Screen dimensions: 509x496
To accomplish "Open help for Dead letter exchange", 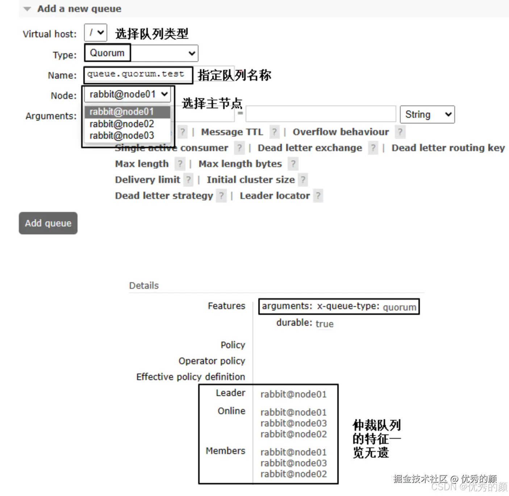I will click(373, 147).
